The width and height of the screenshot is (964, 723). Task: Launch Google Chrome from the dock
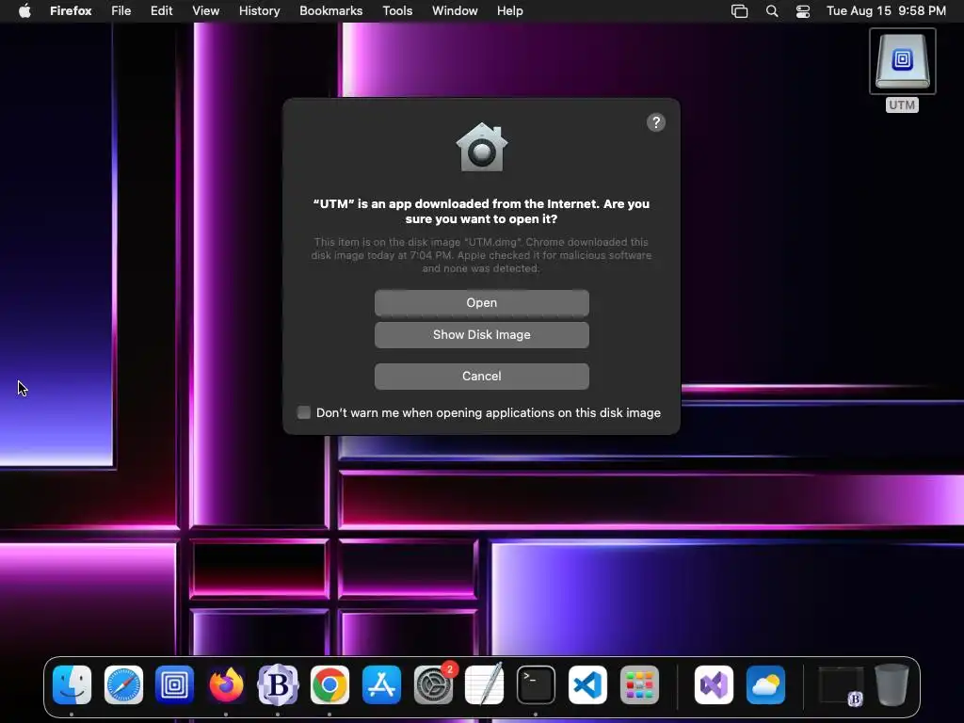(329, 685)
